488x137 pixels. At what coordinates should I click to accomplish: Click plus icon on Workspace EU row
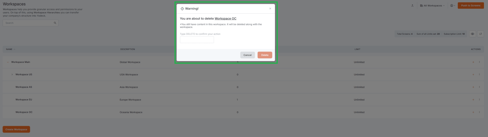(473, 100)
